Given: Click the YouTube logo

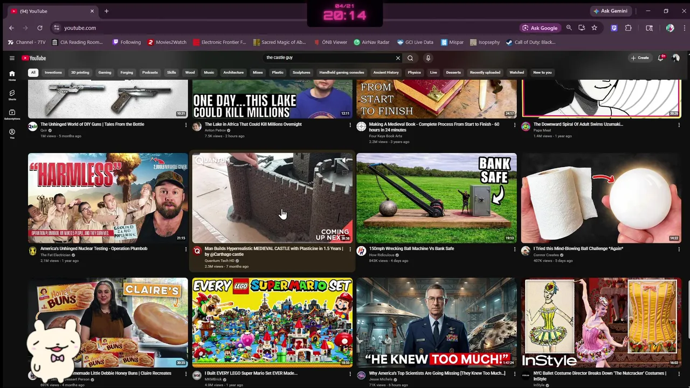Looking at the screenshot, I should click(34, 58).
